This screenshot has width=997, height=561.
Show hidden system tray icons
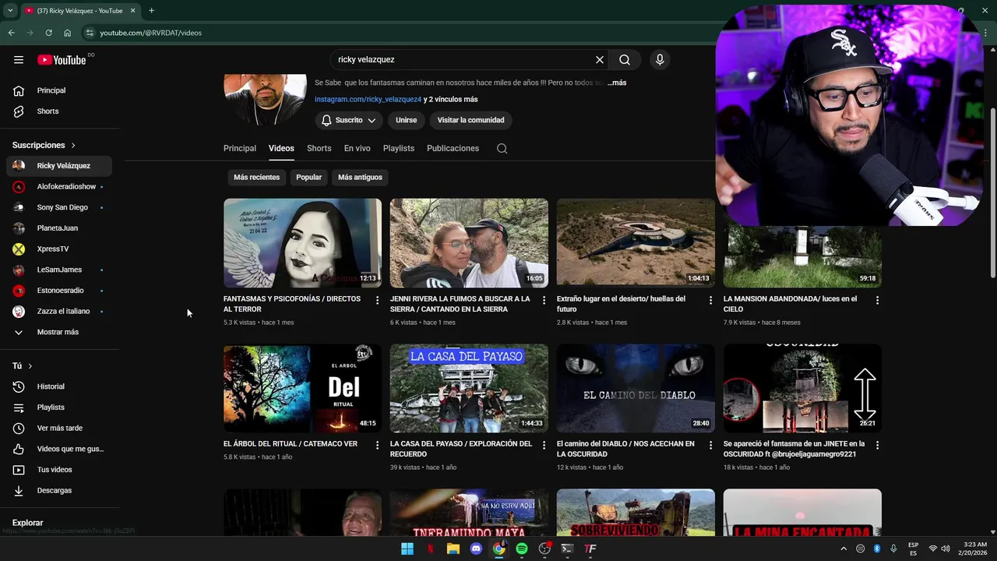click(x=843, y=549)
